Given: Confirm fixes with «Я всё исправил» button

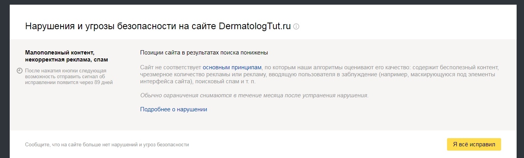Looking at the screenshot, I should point(474,144).
